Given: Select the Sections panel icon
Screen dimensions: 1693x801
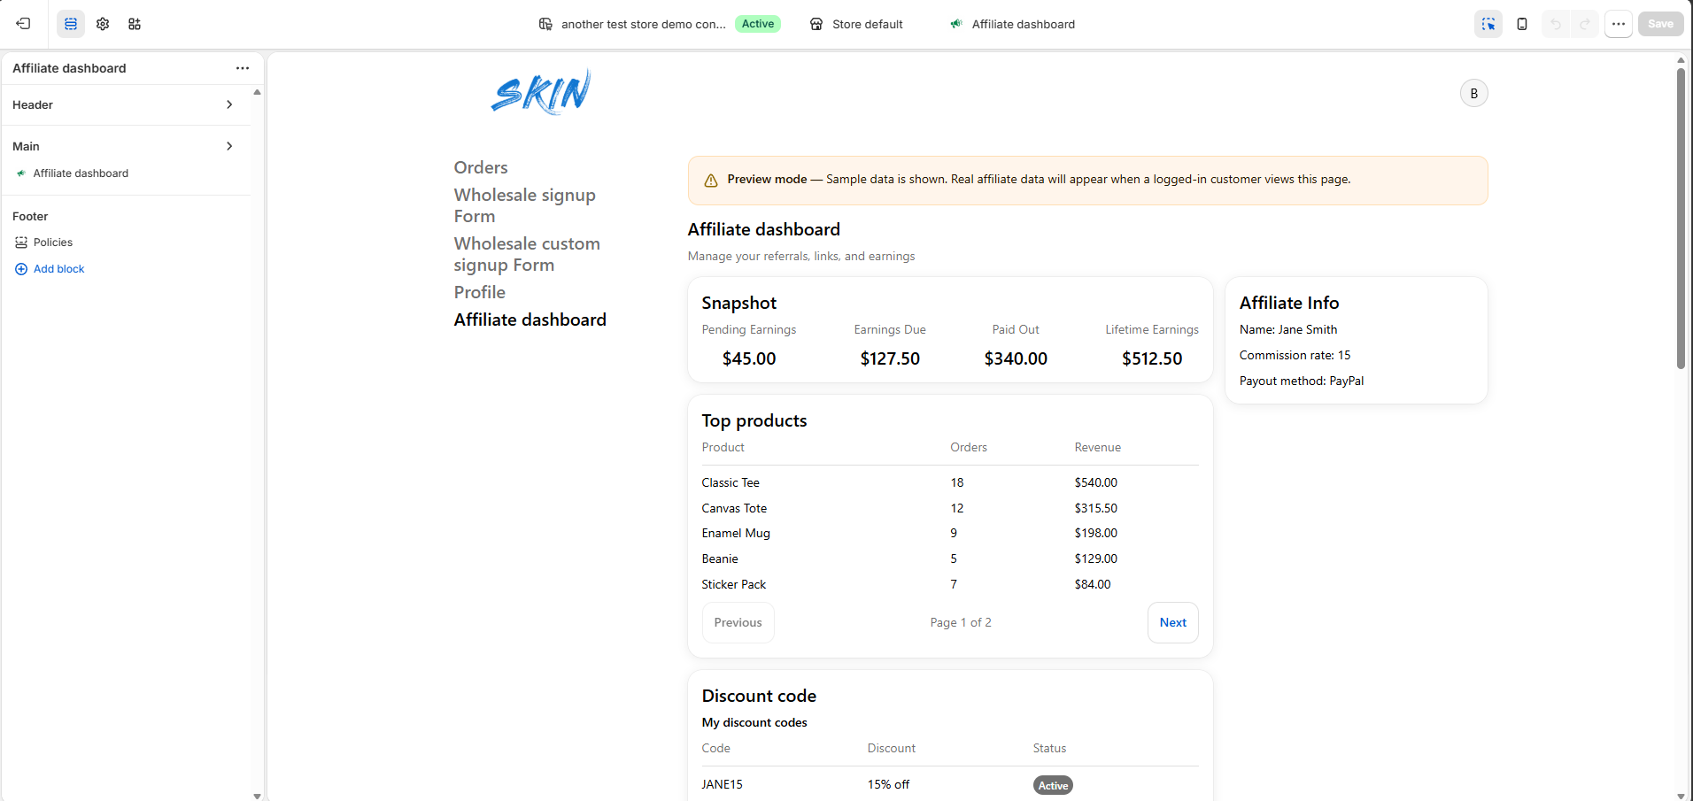Looking at the screenshot, I should [x=71, y=24].
